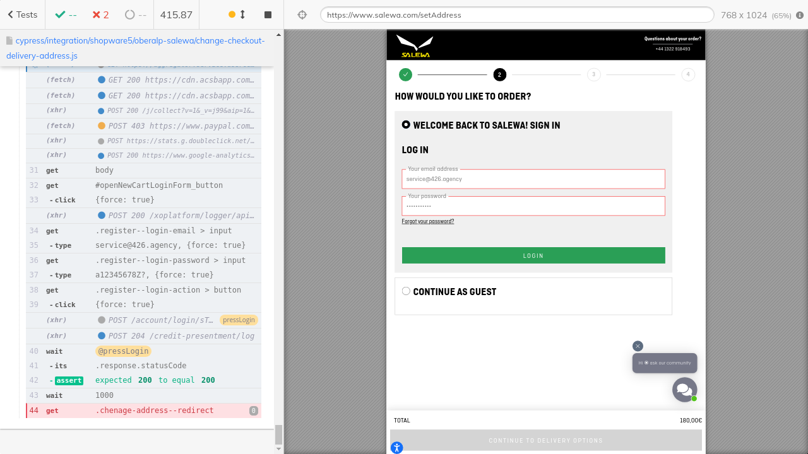This screenshot has height=454, width=808.
Task: Close the community chat popup
Action: pos(638,346)
